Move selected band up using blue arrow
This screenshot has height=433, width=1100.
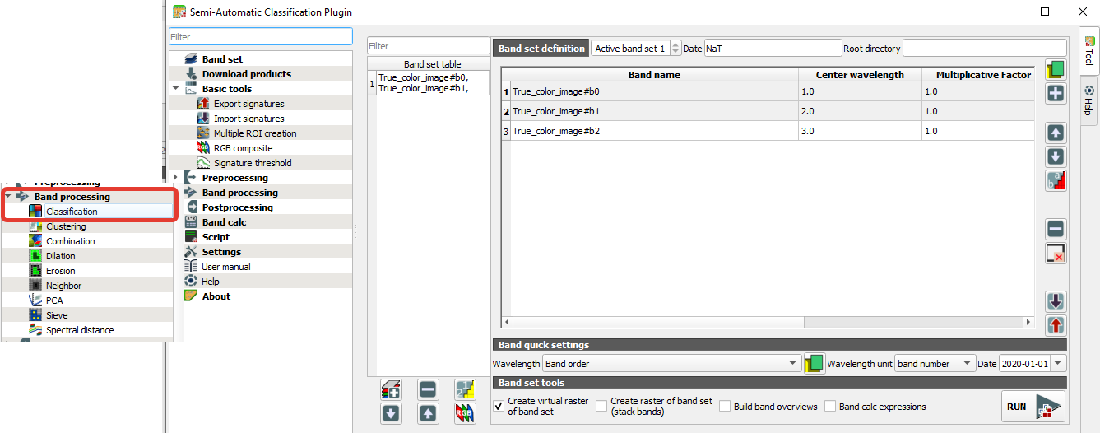[x=1056, y=133]
